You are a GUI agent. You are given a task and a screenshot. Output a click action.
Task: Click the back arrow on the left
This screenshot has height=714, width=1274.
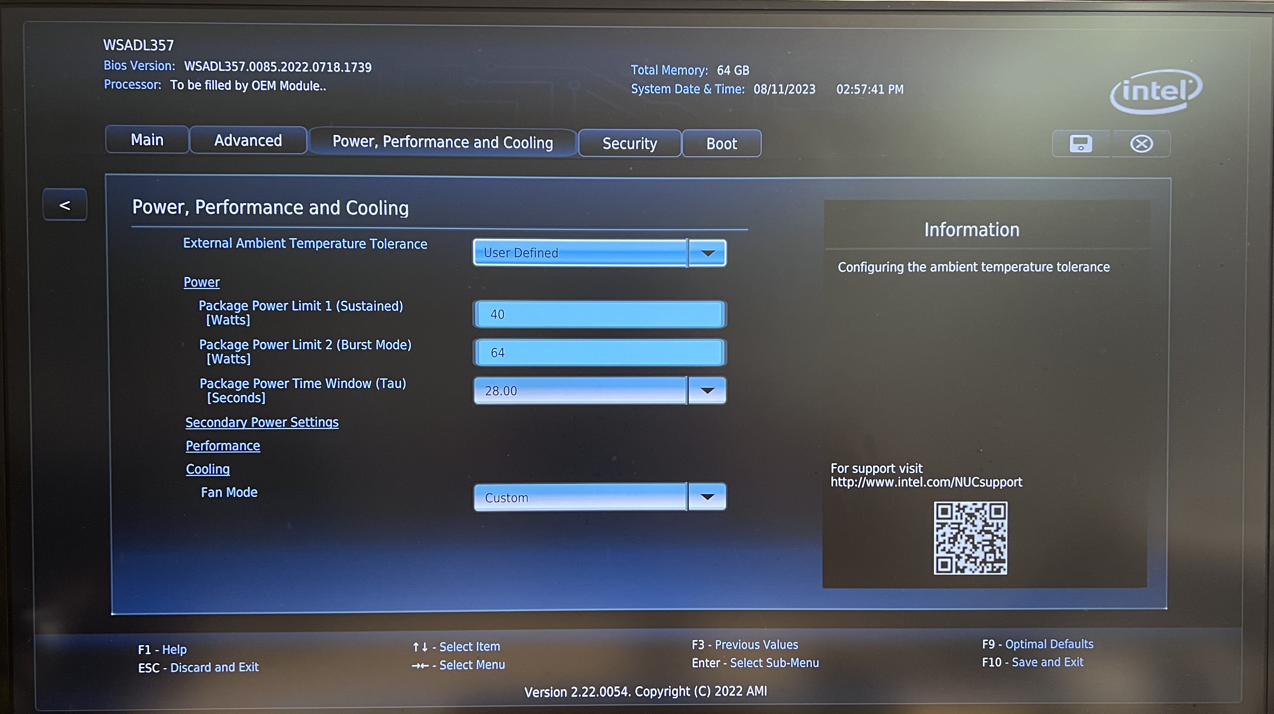pyautogui.click(x=64, y=205)
